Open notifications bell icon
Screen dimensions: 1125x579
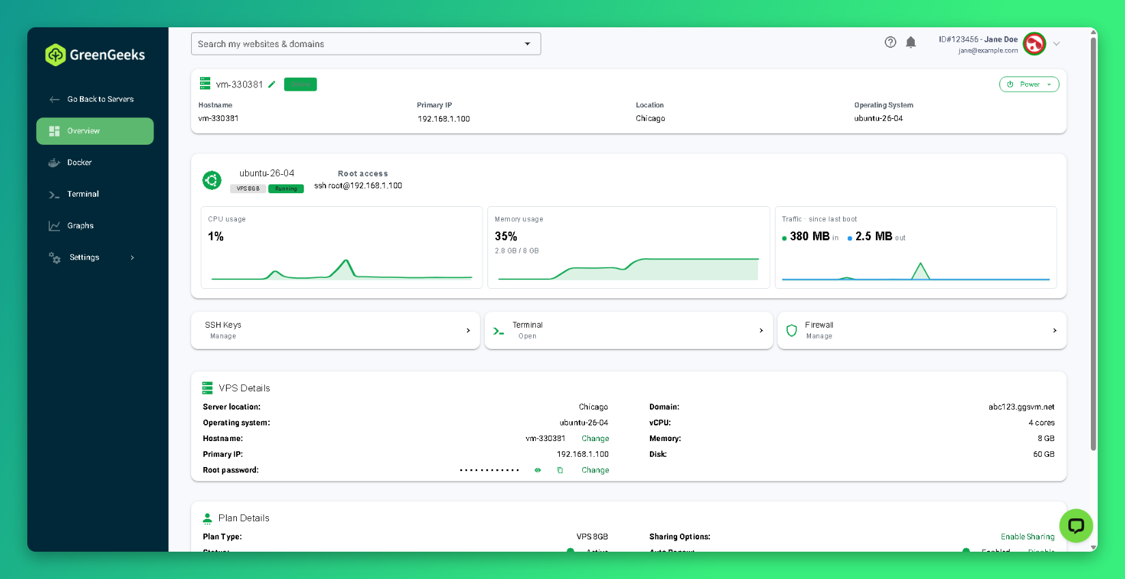(911, 42)
